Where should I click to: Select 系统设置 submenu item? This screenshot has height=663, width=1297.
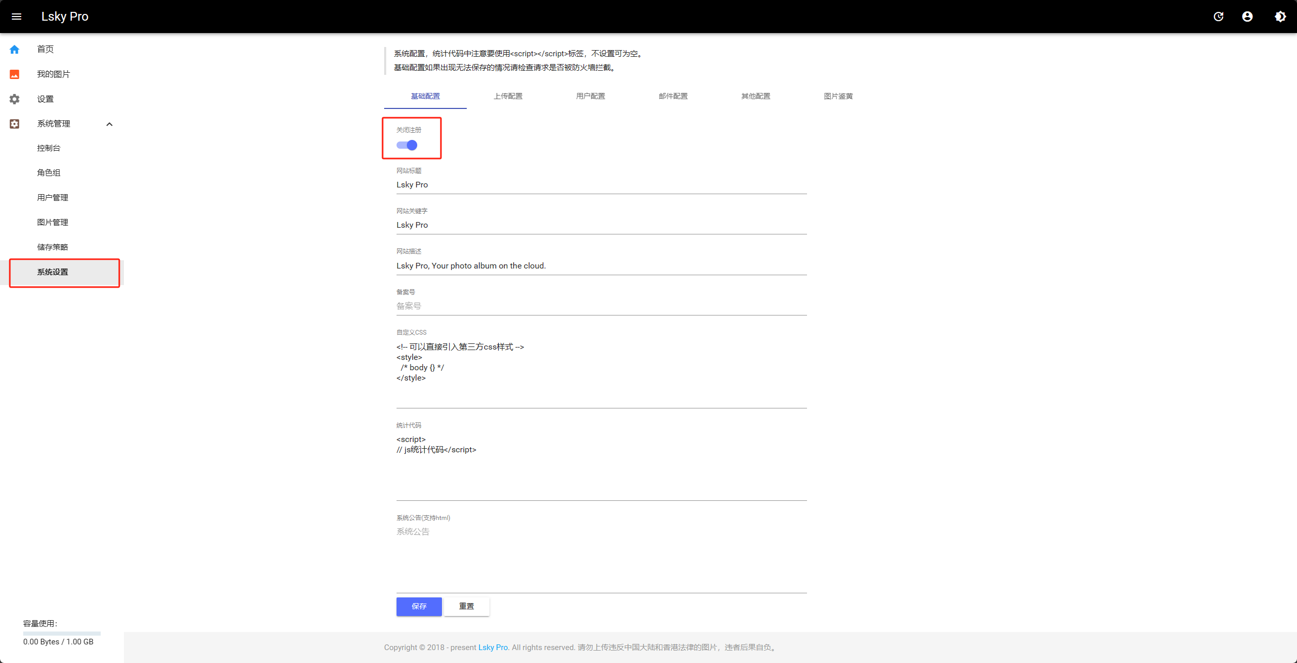pyautogui.click(x=62, y=272)
